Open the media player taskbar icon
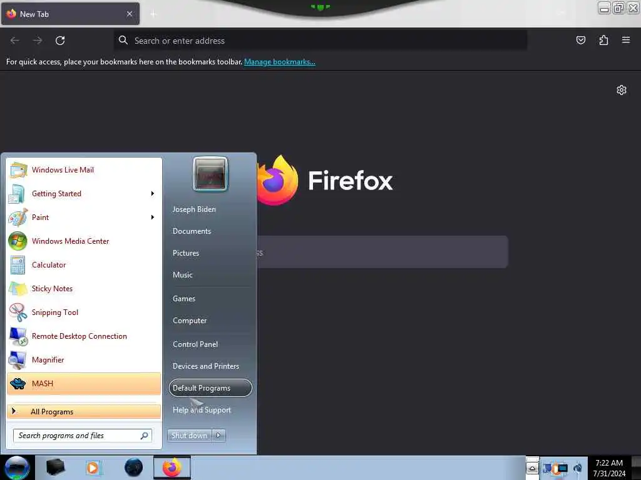Screen dimensions: 641x480 (x=93, y=467)
